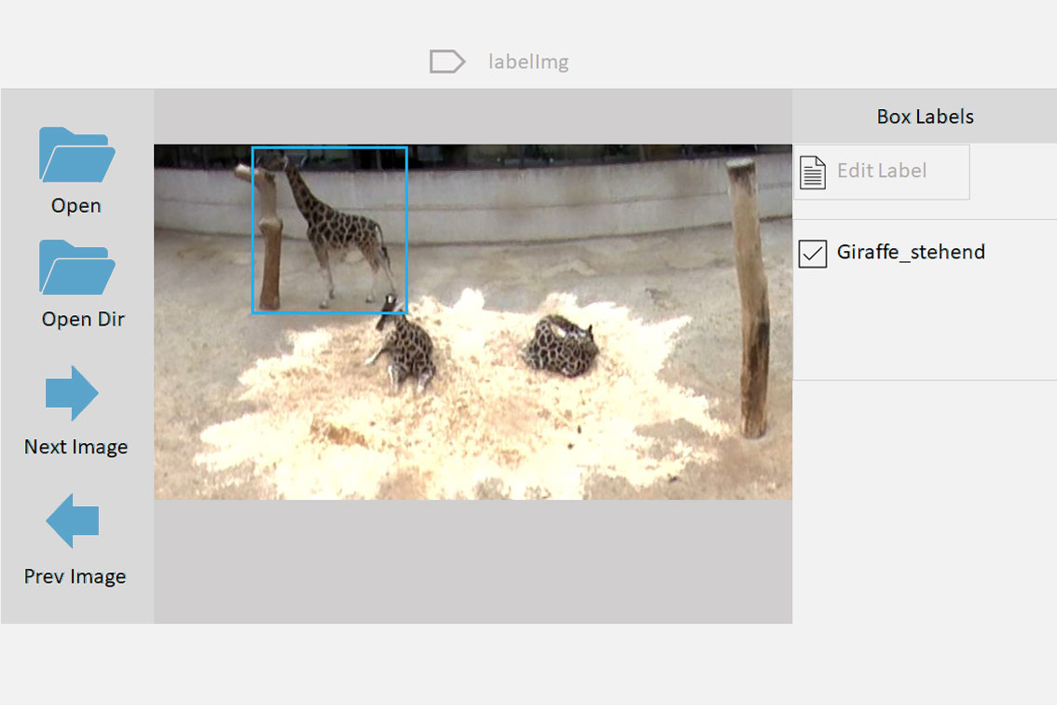The height and width of the screenshot is (705, 1057).
Task: Click the Box Labels panel header
Action: 924,117
